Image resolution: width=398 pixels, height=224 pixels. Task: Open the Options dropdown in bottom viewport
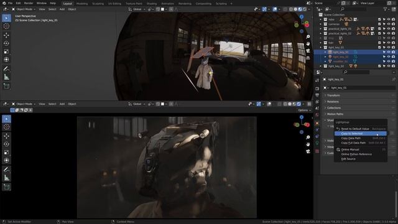pyautogui.click(x=304, y=110)
